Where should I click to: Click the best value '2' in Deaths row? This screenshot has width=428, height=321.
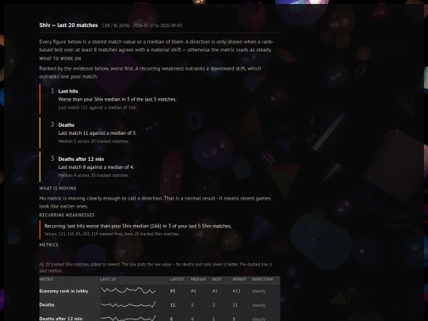pyautogui.click(x=214, y=305)
